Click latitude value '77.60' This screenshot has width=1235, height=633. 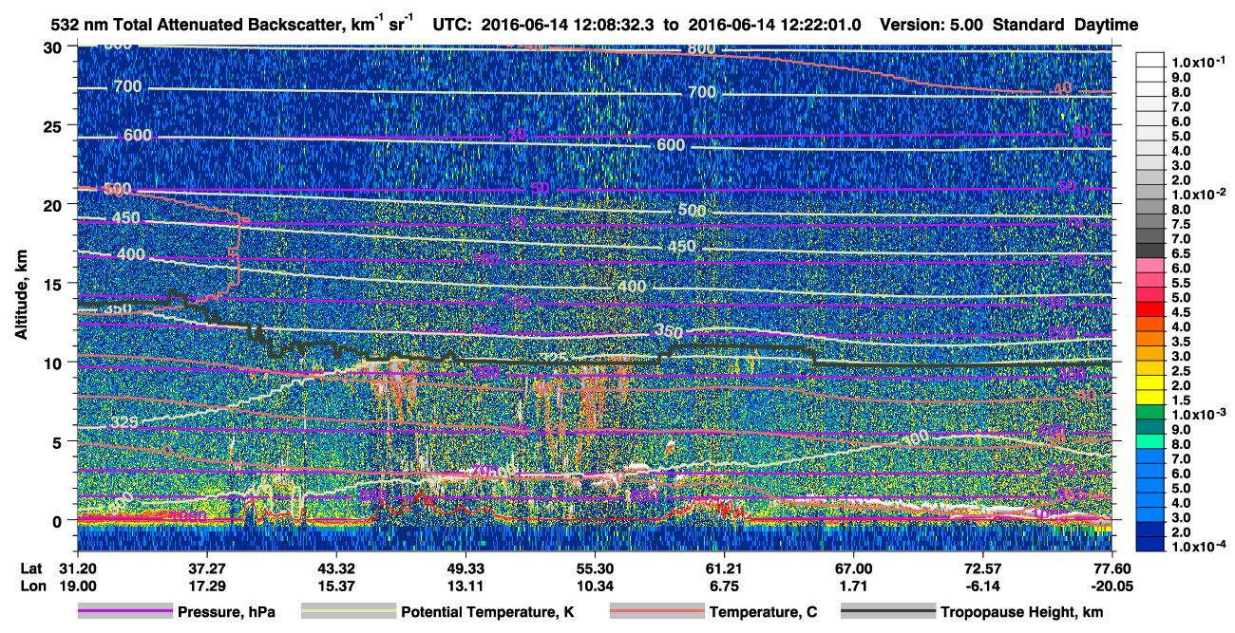1111,567
